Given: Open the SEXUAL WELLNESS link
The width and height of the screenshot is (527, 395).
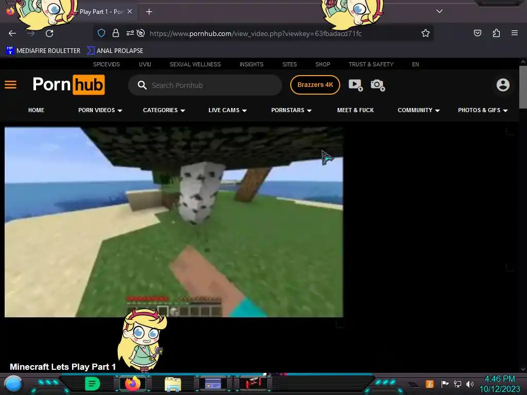Looking at the screenshot, I should tap(195, 64).
